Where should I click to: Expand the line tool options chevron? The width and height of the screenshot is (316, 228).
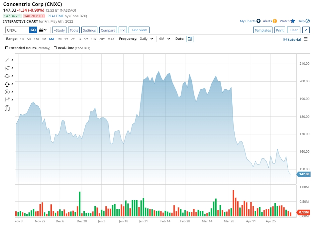12,60
